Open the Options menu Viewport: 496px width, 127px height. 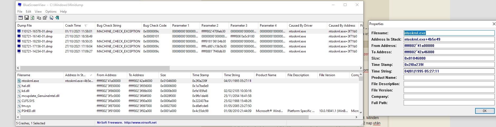[51, 12]
